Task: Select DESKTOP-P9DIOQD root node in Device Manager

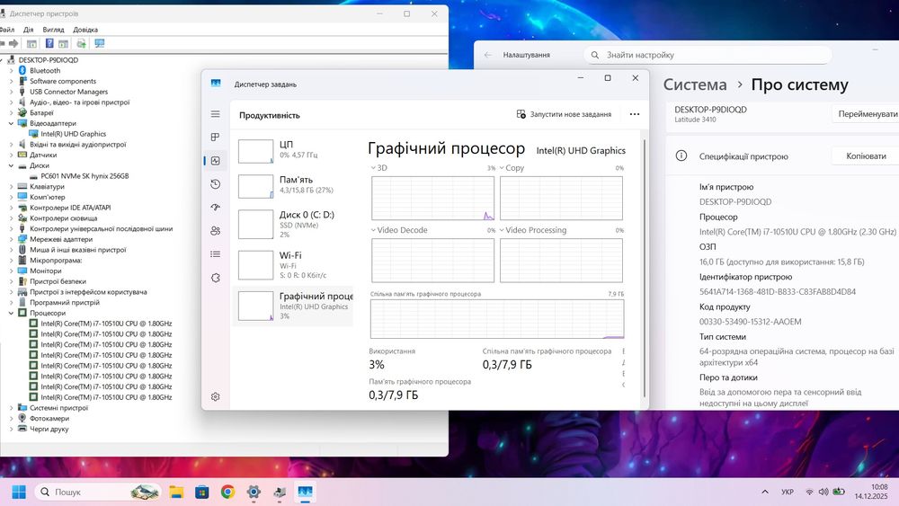Action: coord(49,59)
